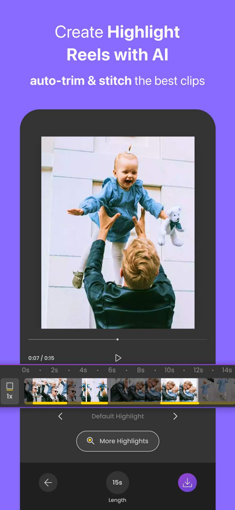
Task: Select the highlighted clip near 10s
Action: point(179,391)
